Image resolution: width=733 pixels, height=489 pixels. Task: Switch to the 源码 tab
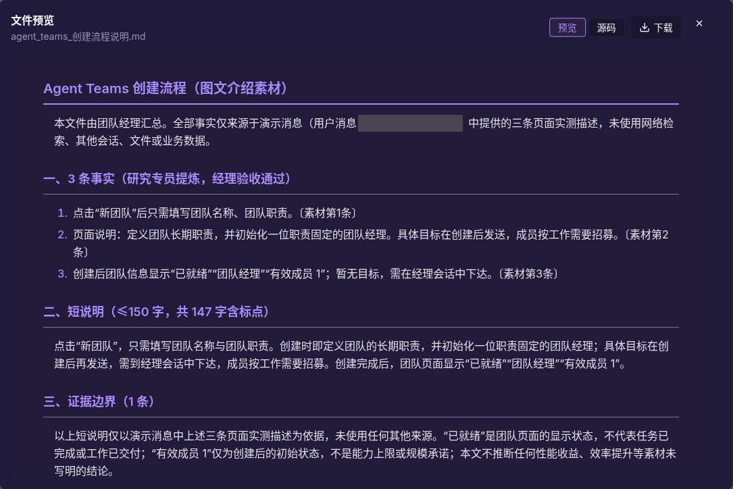coord(606,28)
